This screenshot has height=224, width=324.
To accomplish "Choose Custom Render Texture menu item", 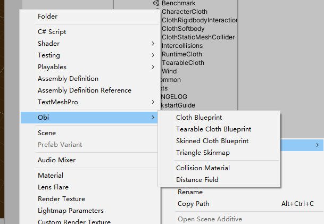I will coord(74,221).
